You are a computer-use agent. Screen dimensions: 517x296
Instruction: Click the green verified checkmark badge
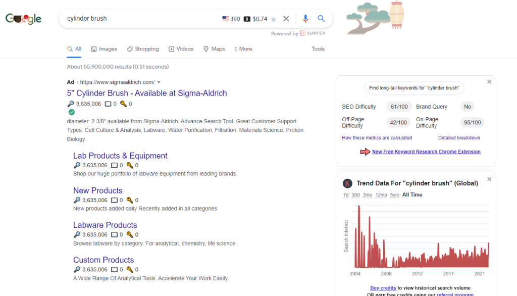[72, 112]
